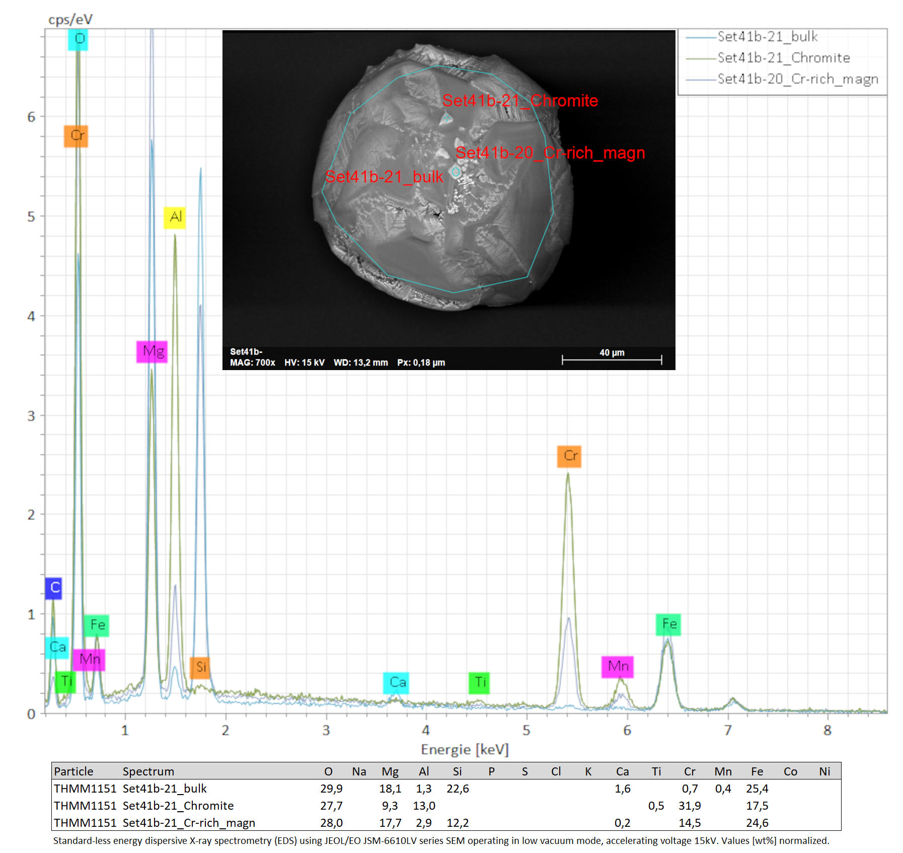The image size is (903, 853).
Task: Click the Na table column header
Action: coord(359,771)
